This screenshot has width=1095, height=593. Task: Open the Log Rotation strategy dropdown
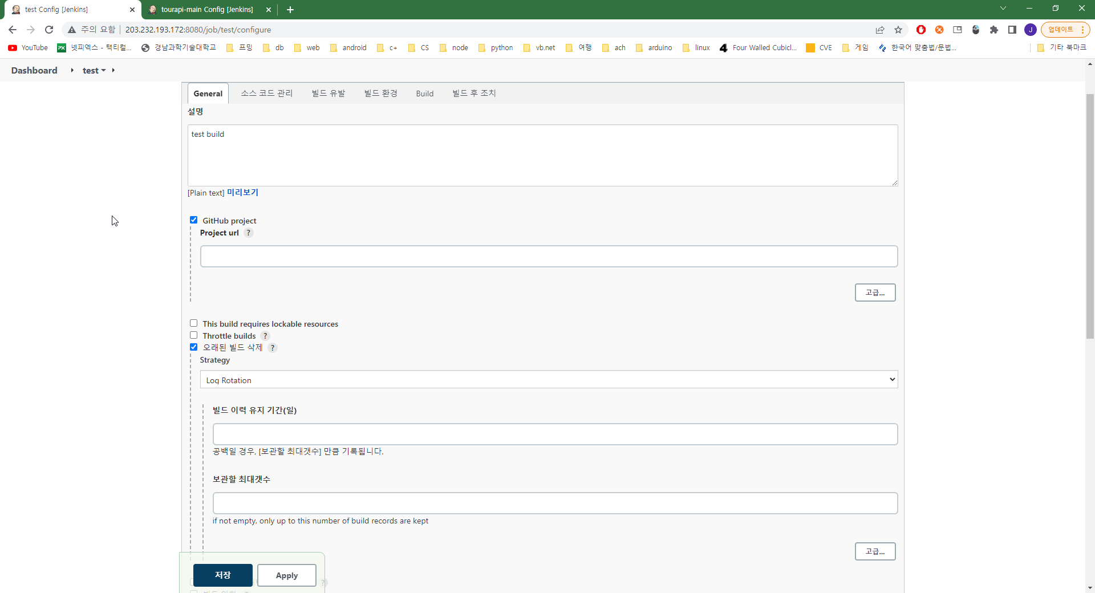pyautogui.click(x=548, y=379)
